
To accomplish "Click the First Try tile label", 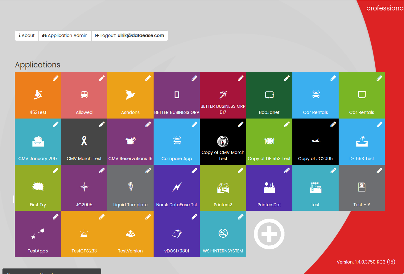I will point(38,205).
